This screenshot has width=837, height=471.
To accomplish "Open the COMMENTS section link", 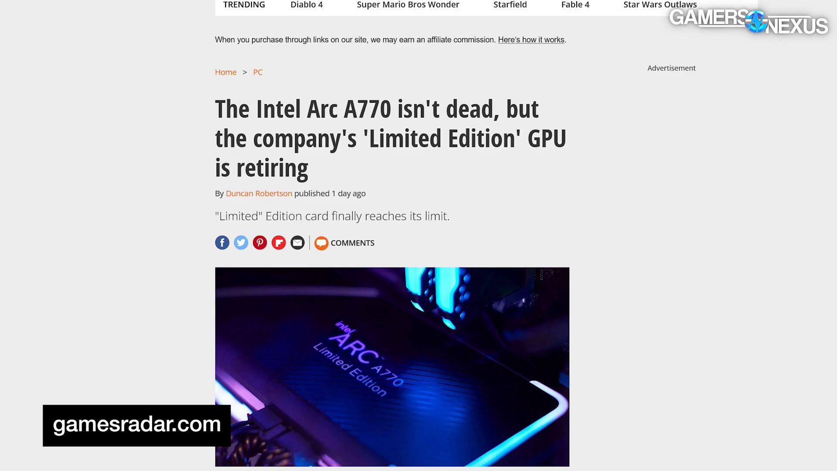I will click(x=352, y=243).
